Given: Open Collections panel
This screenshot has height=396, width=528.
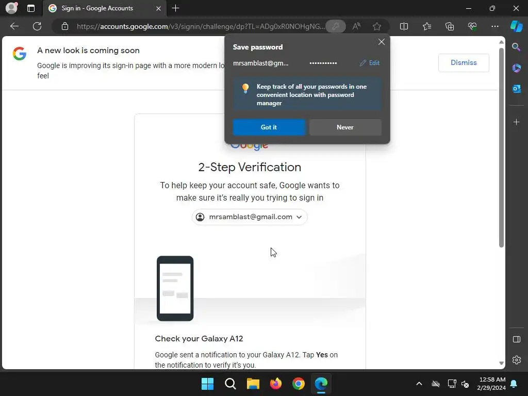Looking at the screenshot, I should click(x=450, y=26).
